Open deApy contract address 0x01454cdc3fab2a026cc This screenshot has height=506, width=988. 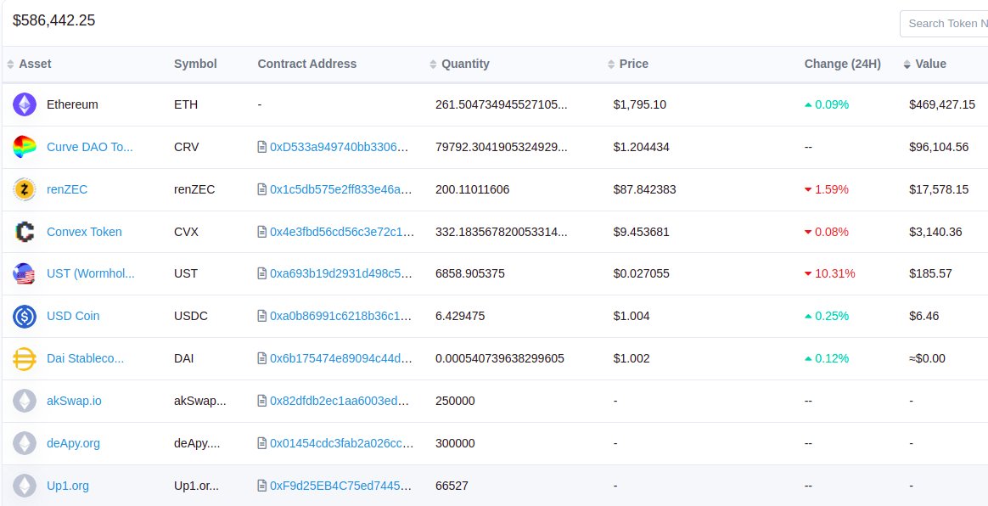point(341,443)
